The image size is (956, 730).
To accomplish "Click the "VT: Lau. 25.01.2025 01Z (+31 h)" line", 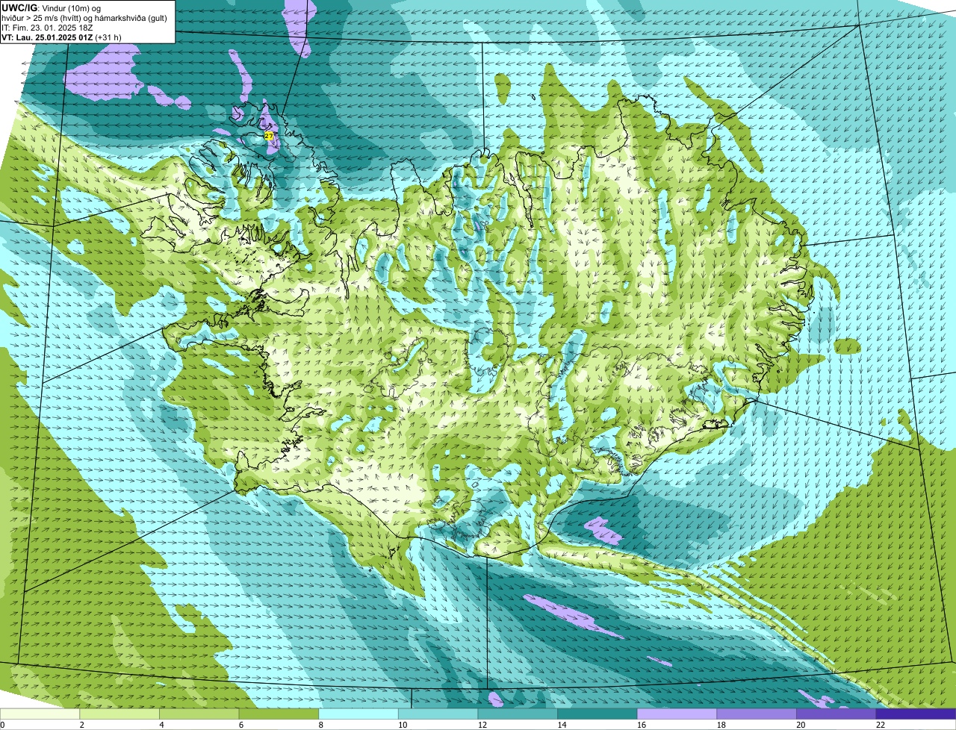I will (x=62, y=37).
